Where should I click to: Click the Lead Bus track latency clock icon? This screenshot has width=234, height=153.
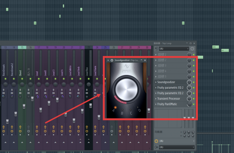pos(87,131)
